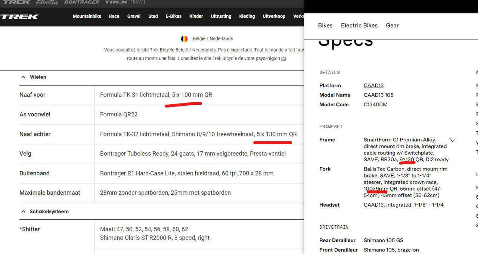Image resolution: width=478 pixels, height=254 pixels.
Task: Collapse the Schakelsysteem section
Action: (23, 211)
